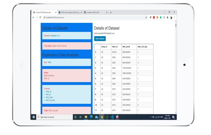211x135 pixels.
Task: Click the browser forward arrow
Action: click(37, 18)
